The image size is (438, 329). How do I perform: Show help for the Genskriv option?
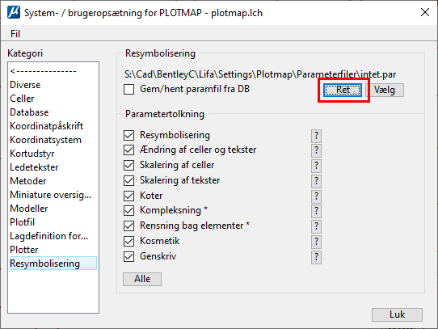316,257
